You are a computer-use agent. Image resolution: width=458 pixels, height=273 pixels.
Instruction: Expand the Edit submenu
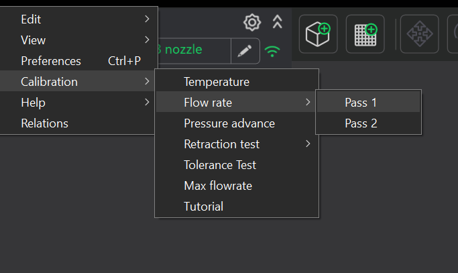pyautogui.click(x=79, y=19)
